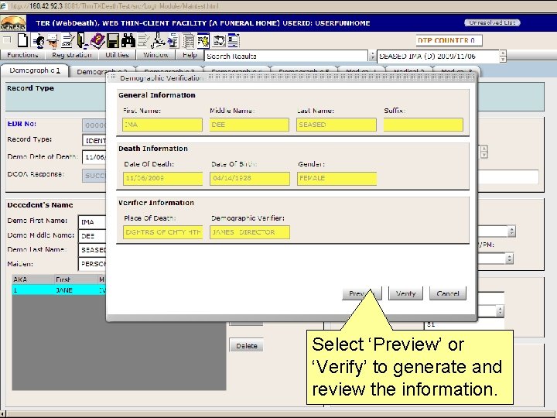Click the Date Of Death field in dialog
The width and height of the screenshot is (557, 418).
162,179
